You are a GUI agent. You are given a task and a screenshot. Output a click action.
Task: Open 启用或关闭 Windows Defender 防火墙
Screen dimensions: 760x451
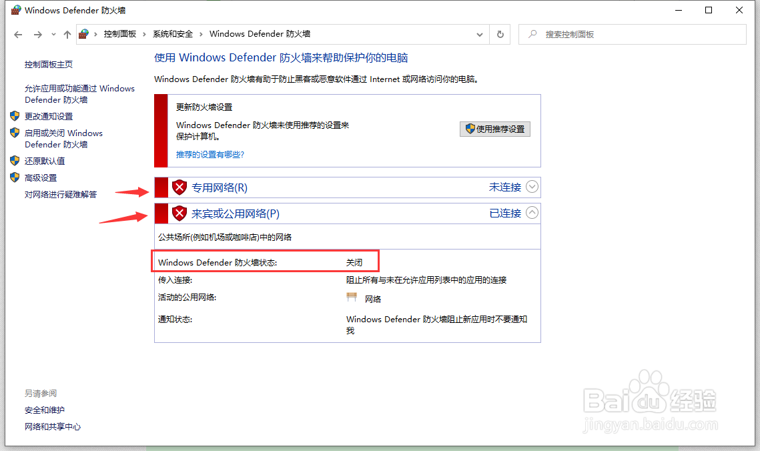[63, 139]
